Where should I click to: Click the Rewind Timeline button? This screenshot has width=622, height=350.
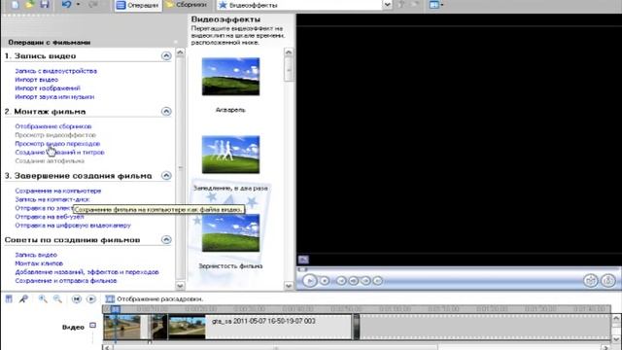click(76, 298)
